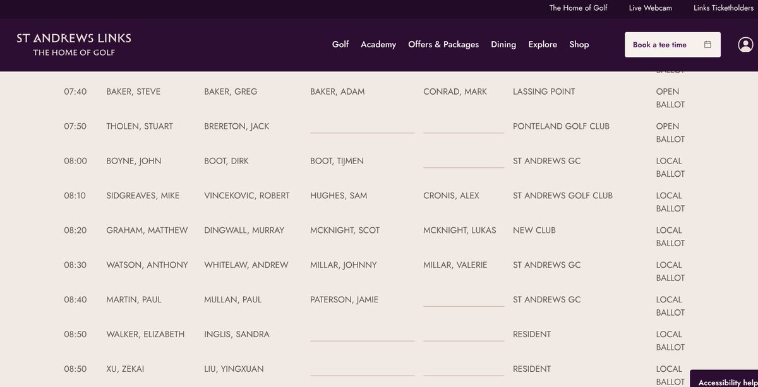Image resolution: width=758 pixels, height=387 pixels.
Task: Open Links Ticketholders link
Action: click(723, 8)
